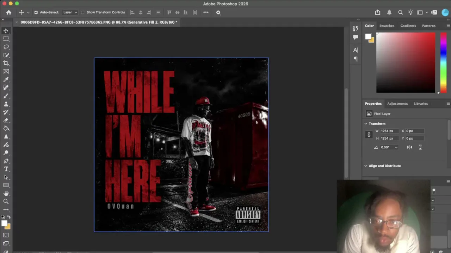Image resolution: width=451 pixels, height=253 pixels.
Task: Open the rotation angle dropdown
Action: 396,148
